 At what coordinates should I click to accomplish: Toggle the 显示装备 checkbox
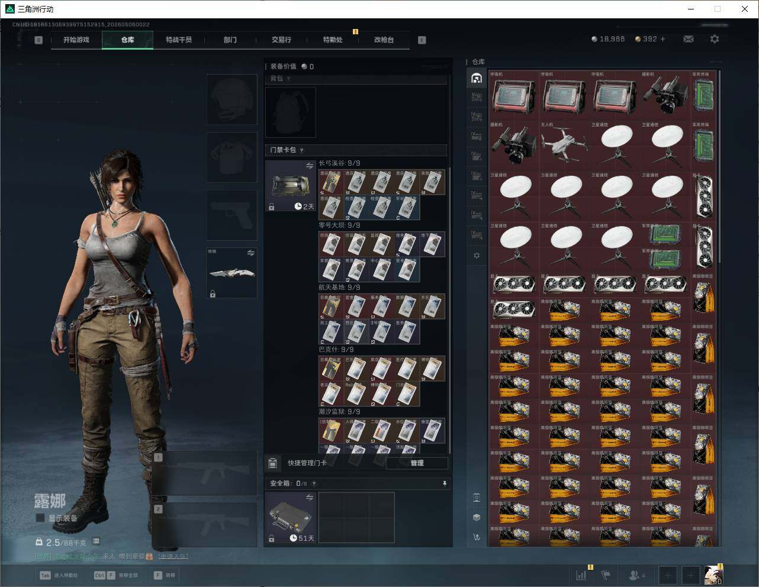(40, 518)
